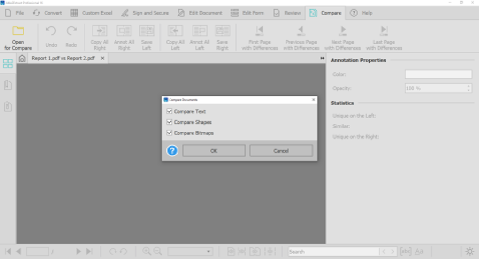Click the thumbnails grid icon in left sidebar
The image size is (479, 259).
8,64
